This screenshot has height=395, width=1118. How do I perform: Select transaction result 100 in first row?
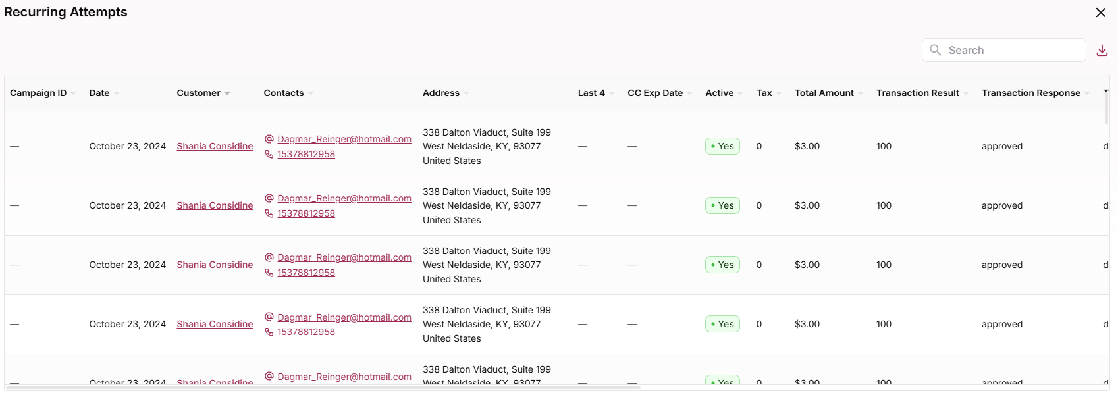point(884,146)
